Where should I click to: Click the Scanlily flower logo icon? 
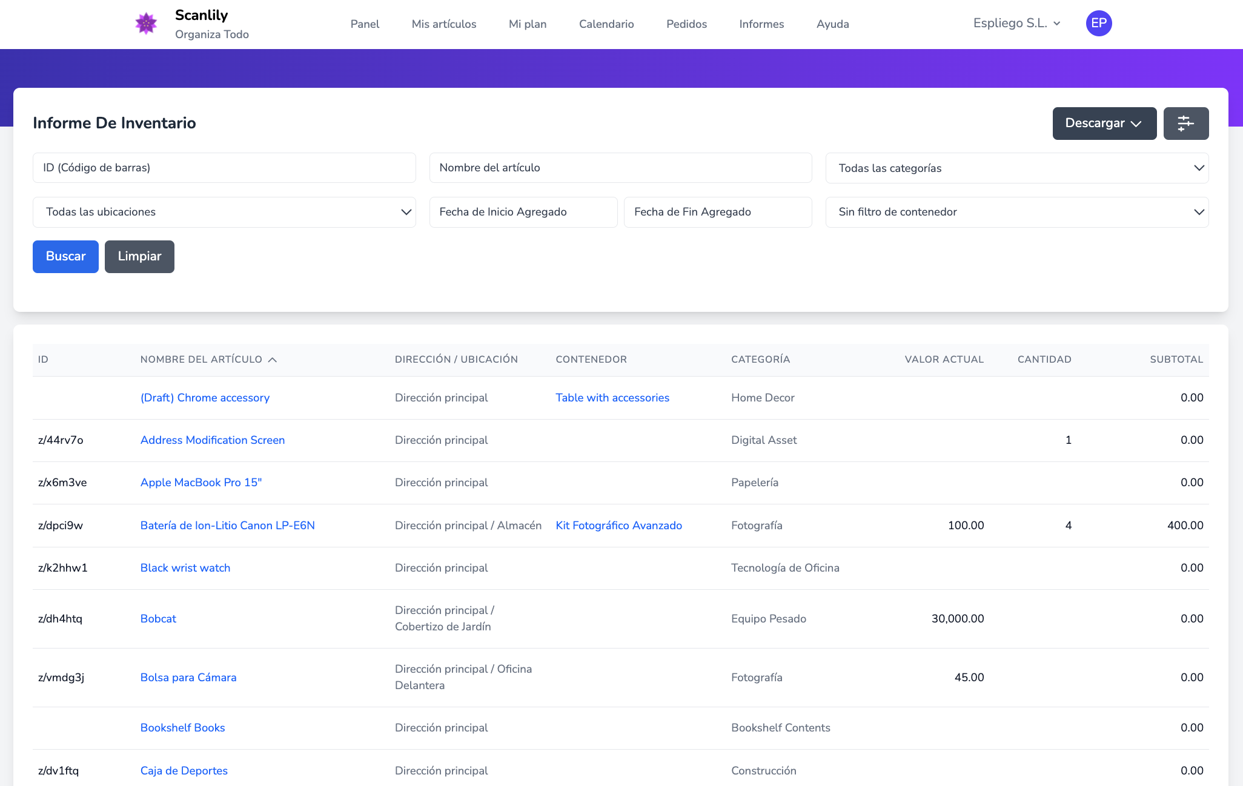coord(146,24)
